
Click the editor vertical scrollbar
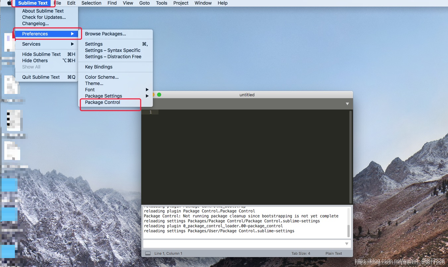[x=351, y=157]
